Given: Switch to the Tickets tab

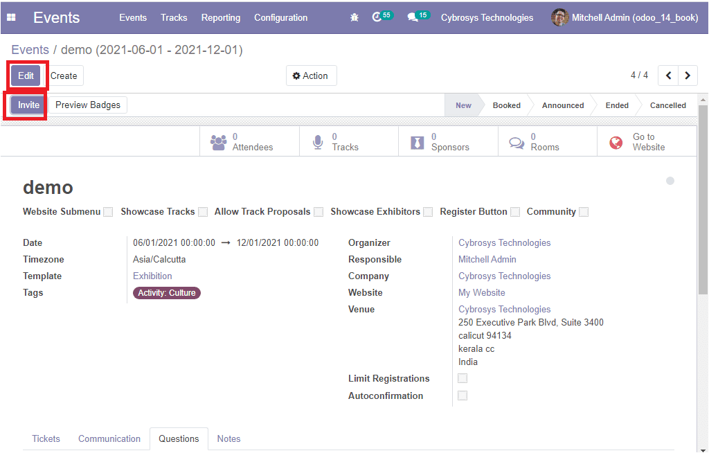Looking at the screenshot, I should [46, 438].
